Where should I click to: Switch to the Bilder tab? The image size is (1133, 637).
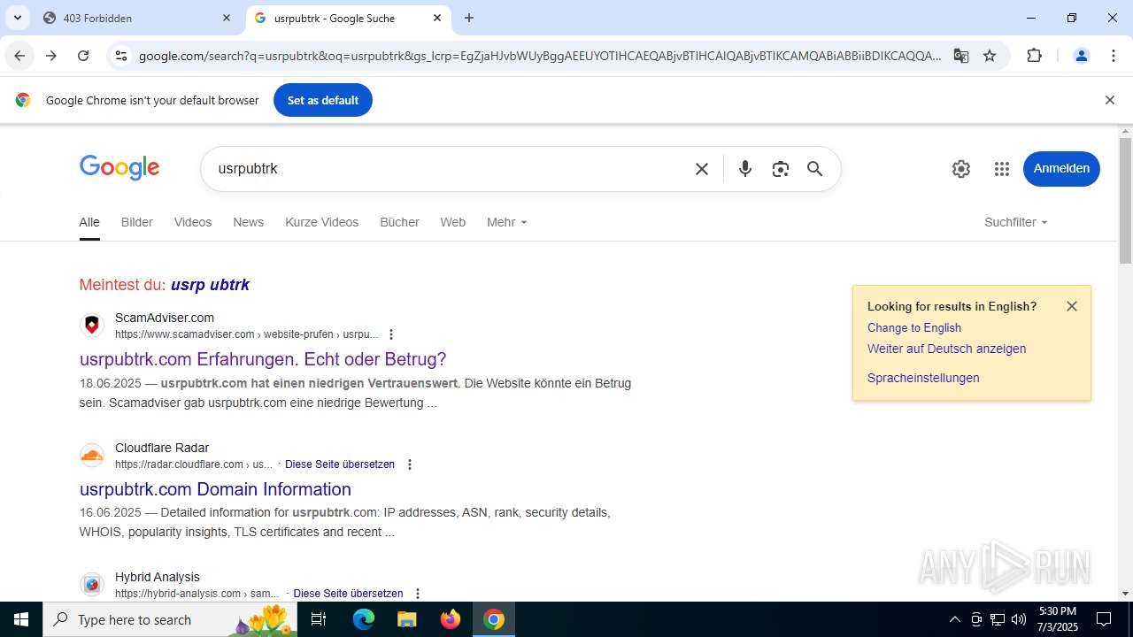[137, 222]
